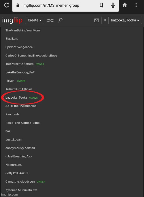The width and height of the screenshot is (144, 197).
Task: Open the Rosie_The_Corpse_Simp user page
Action: 22,123
